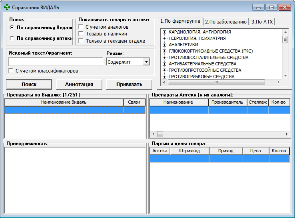Click the 'Аннотация' button
295x218 pixels.
(x=79, y=84)
